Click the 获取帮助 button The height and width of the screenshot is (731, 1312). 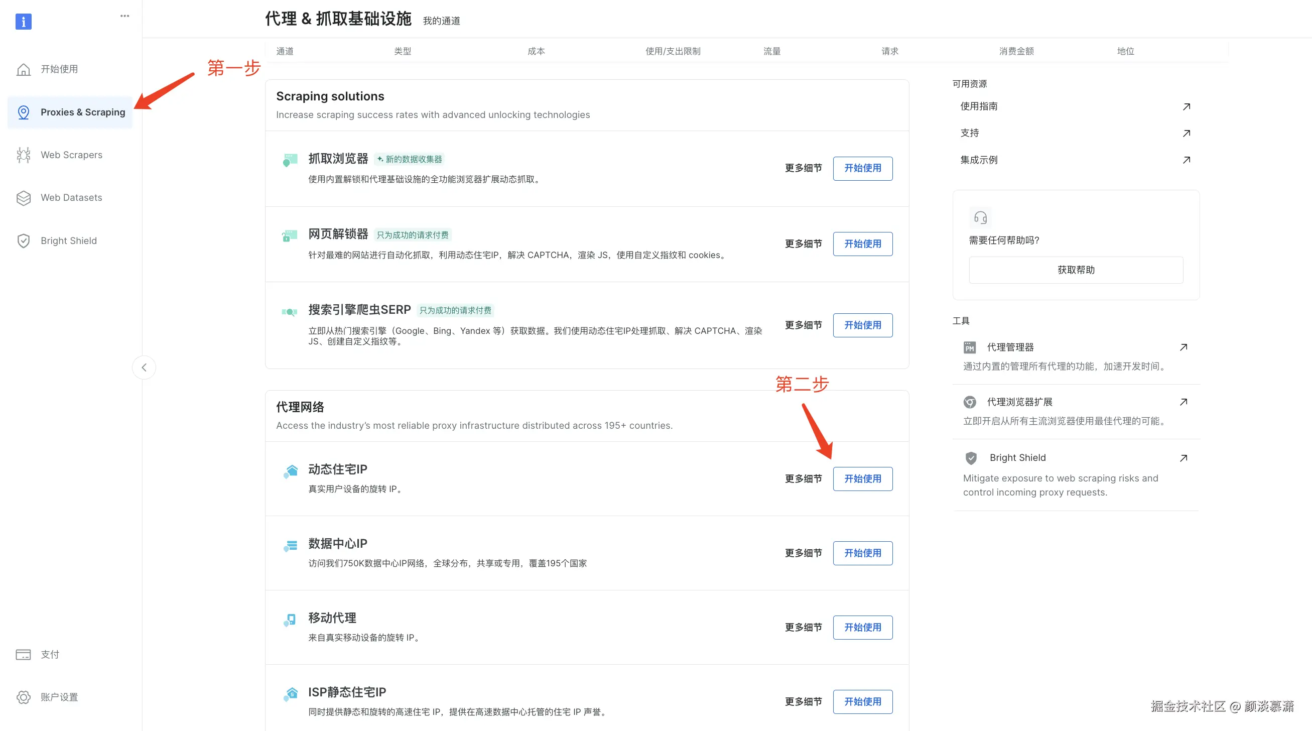point(1076,270)
